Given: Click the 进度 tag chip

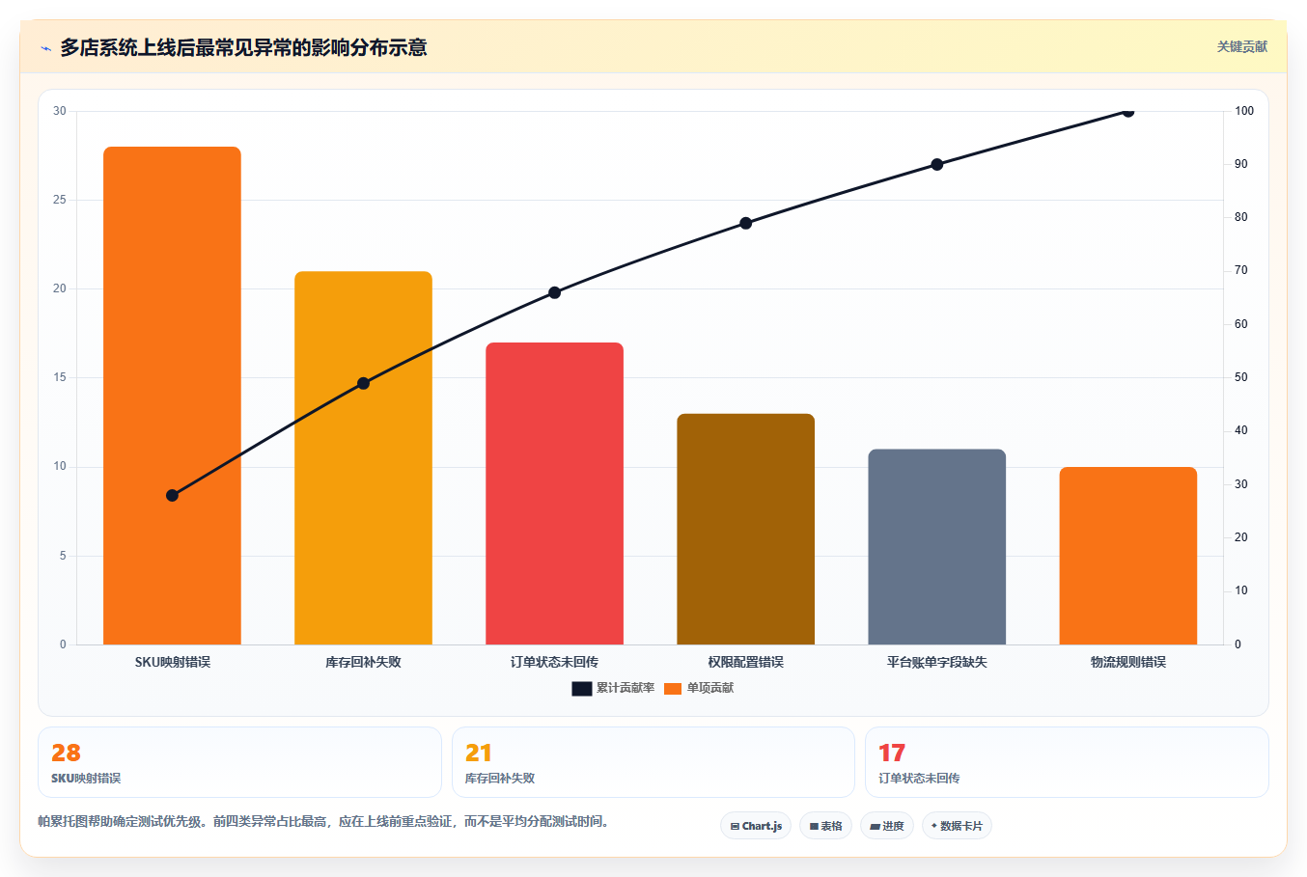Looking at the screenshot, I should pos(887,826).
